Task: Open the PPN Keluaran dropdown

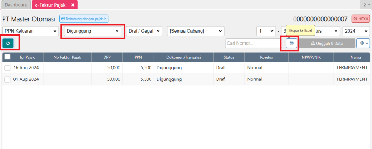Action: click(31, 31)
